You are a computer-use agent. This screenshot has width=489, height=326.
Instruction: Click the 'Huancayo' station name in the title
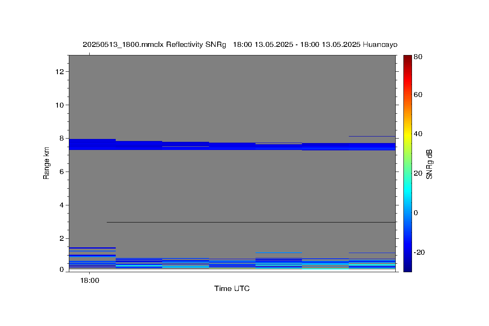click(380, 45)
